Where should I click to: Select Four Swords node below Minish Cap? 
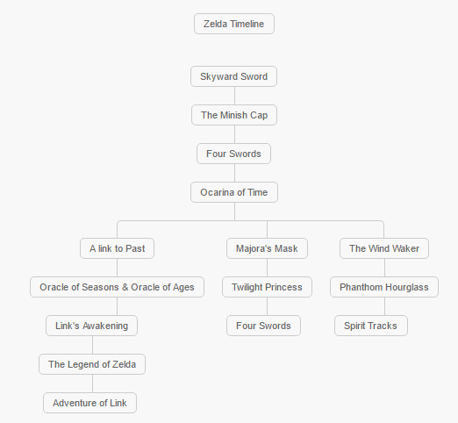pos(233,154)
